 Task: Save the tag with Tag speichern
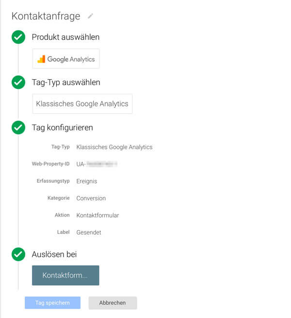tap(52, 303)
